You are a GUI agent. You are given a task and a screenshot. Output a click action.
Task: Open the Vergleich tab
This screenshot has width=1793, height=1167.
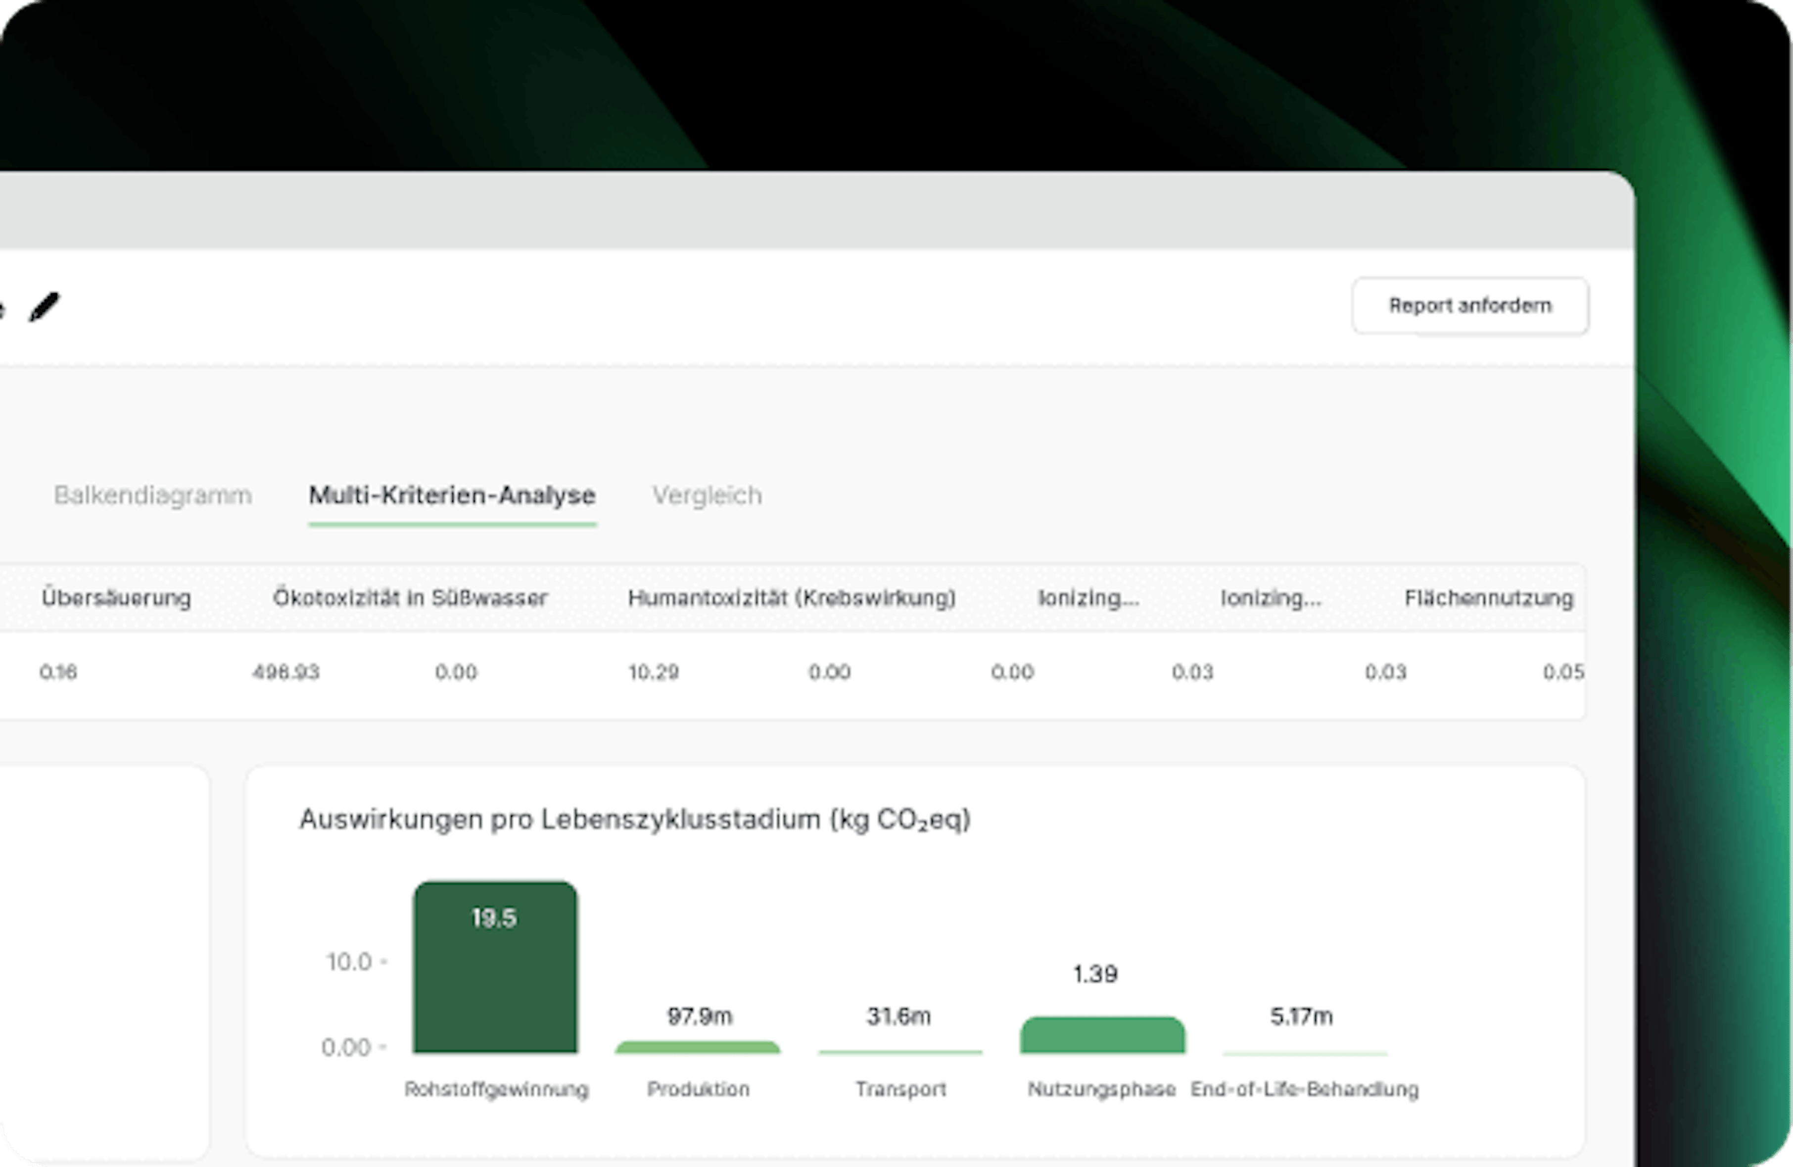click(707, 495)
